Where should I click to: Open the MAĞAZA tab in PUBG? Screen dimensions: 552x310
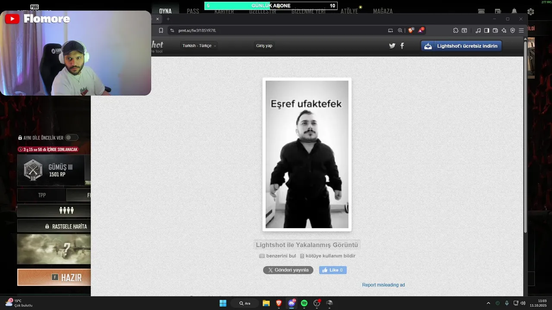click(x=383, y=11)
